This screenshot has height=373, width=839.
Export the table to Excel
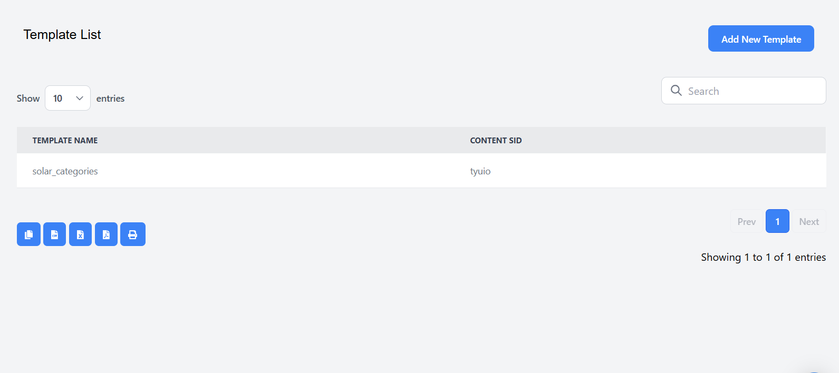pos(80,234)
